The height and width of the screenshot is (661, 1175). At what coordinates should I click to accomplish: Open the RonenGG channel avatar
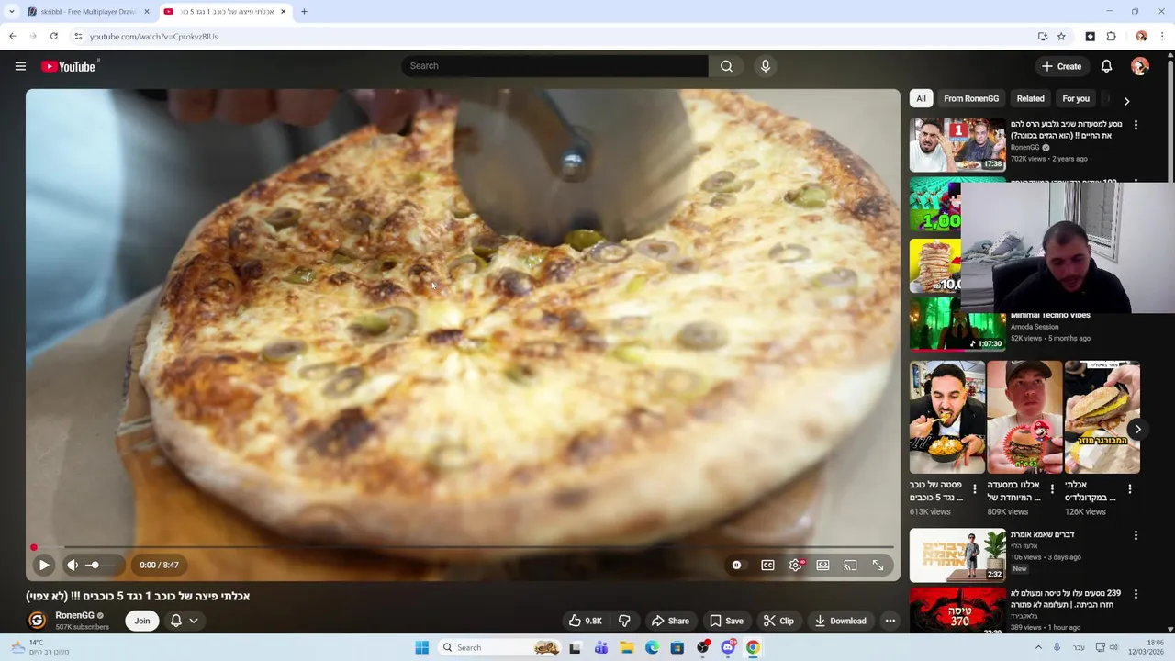[37, 621]
